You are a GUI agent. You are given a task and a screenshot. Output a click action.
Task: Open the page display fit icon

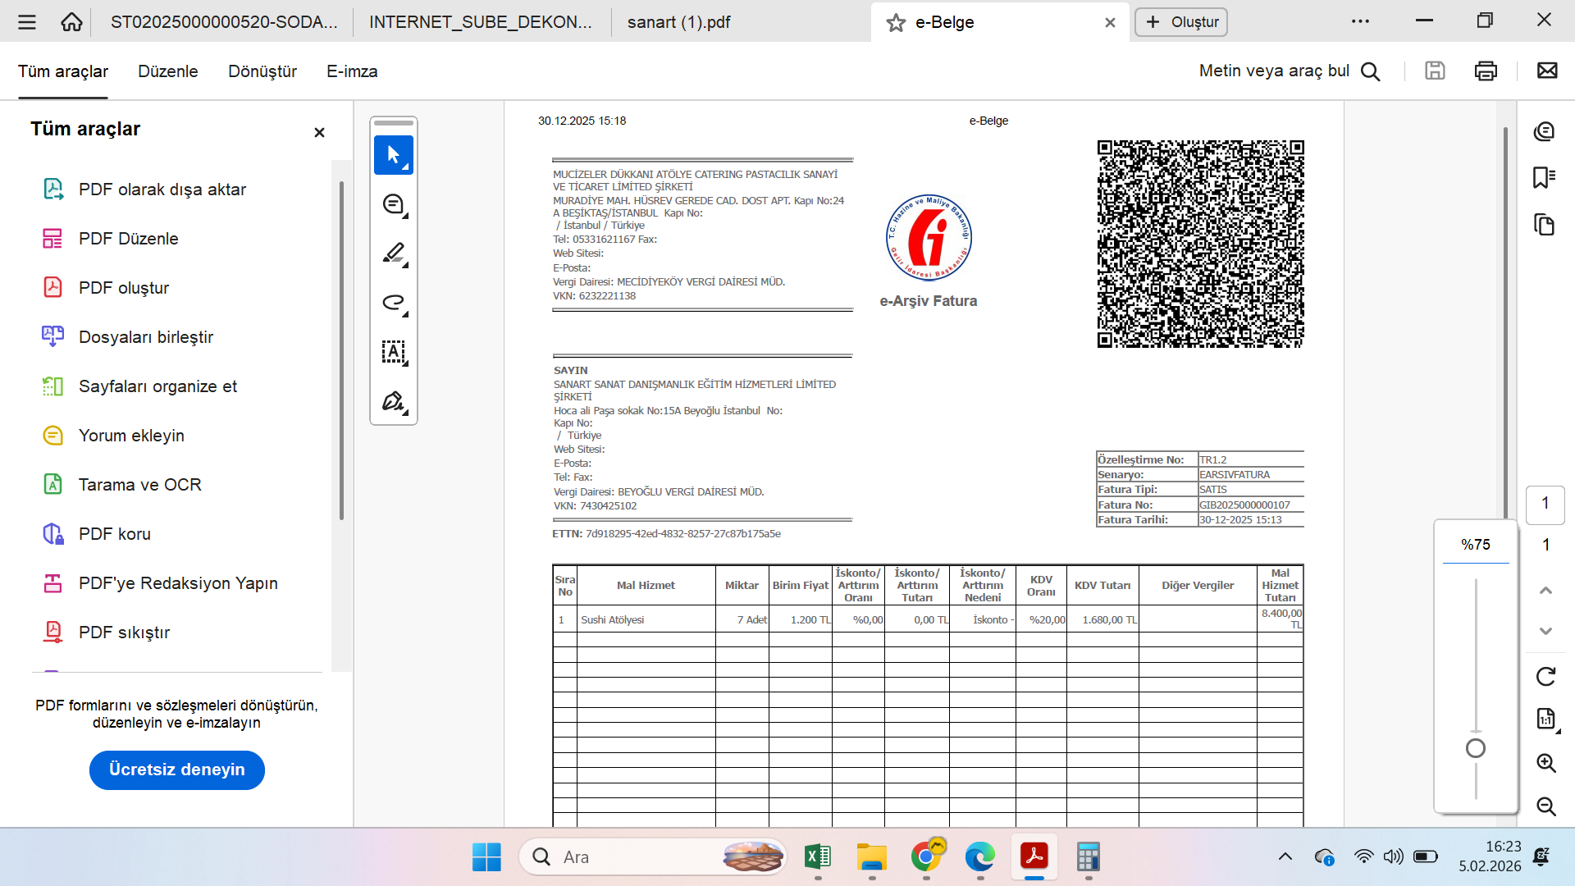(x=1545, y=719)
